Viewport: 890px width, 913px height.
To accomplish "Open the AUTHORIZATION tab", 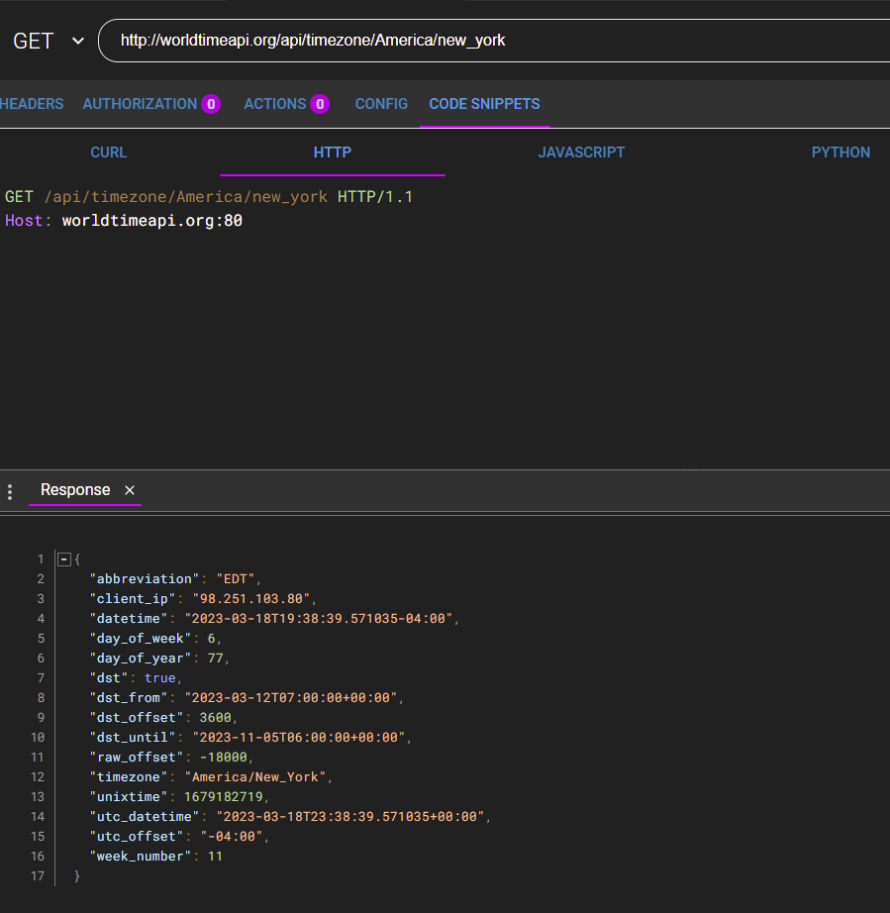I will [140, 104].
